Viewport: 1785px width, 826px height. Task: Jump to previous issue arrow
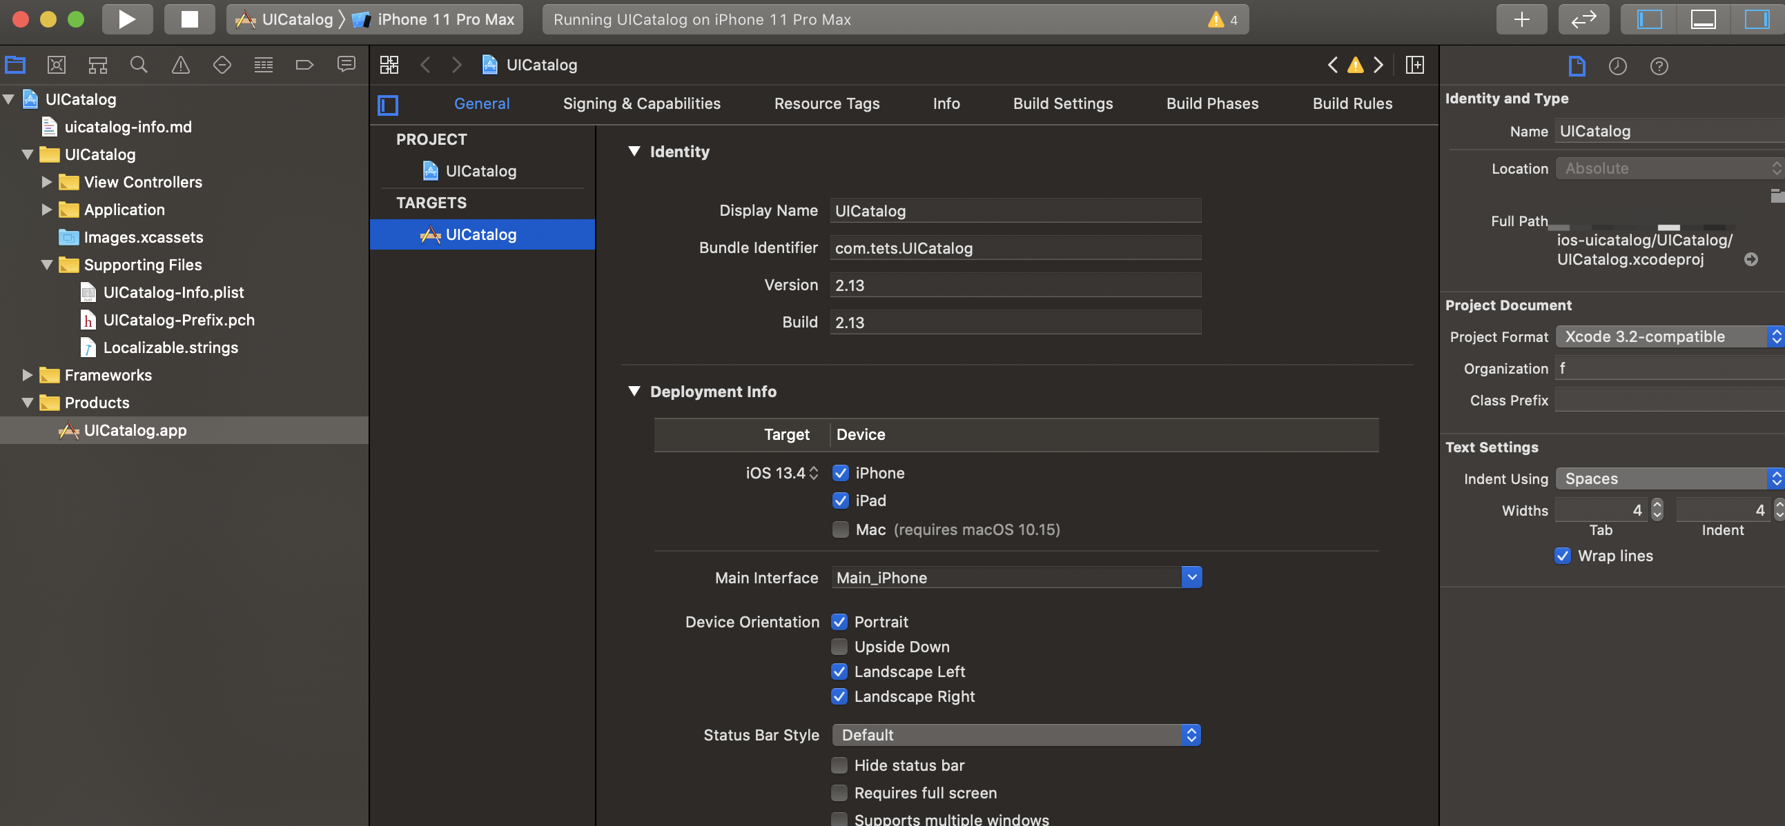click(1332, 65)
